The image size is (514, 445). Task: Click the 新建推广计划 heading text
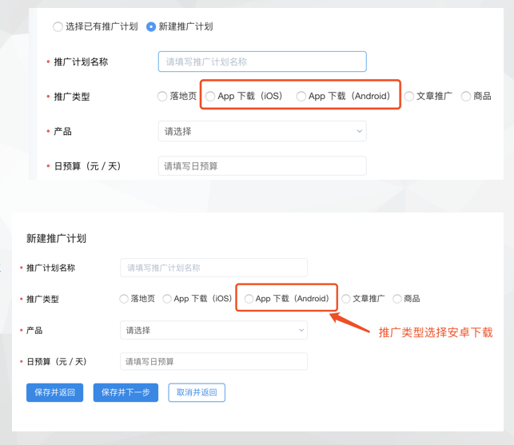tap(57, 238)
